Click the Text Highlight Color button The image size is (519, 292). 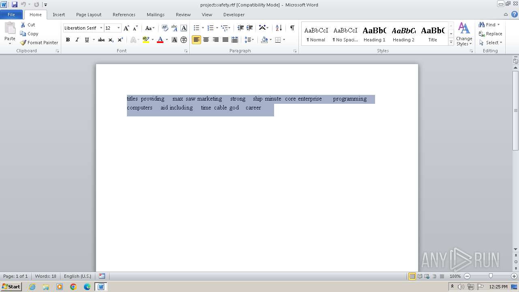coord(146,40)
